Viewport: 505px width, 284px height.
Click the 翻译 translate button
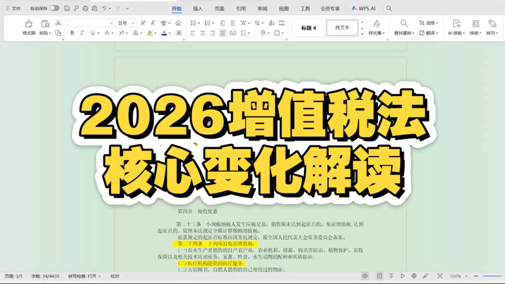pyautogui.click(x=429, y=33)
